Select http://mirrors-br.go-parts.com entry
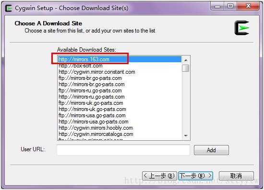Image resolution: width=264 pixels, height=190 pixels. [120, 84]
